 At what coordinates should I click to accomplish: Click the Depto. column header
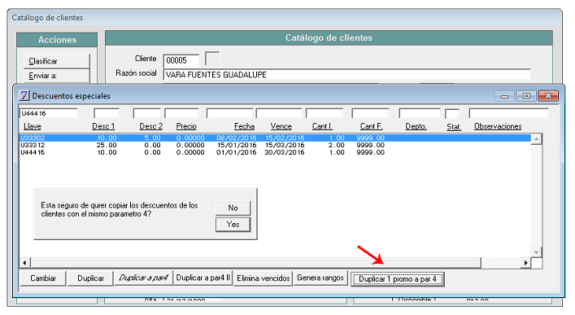(416, 126)
